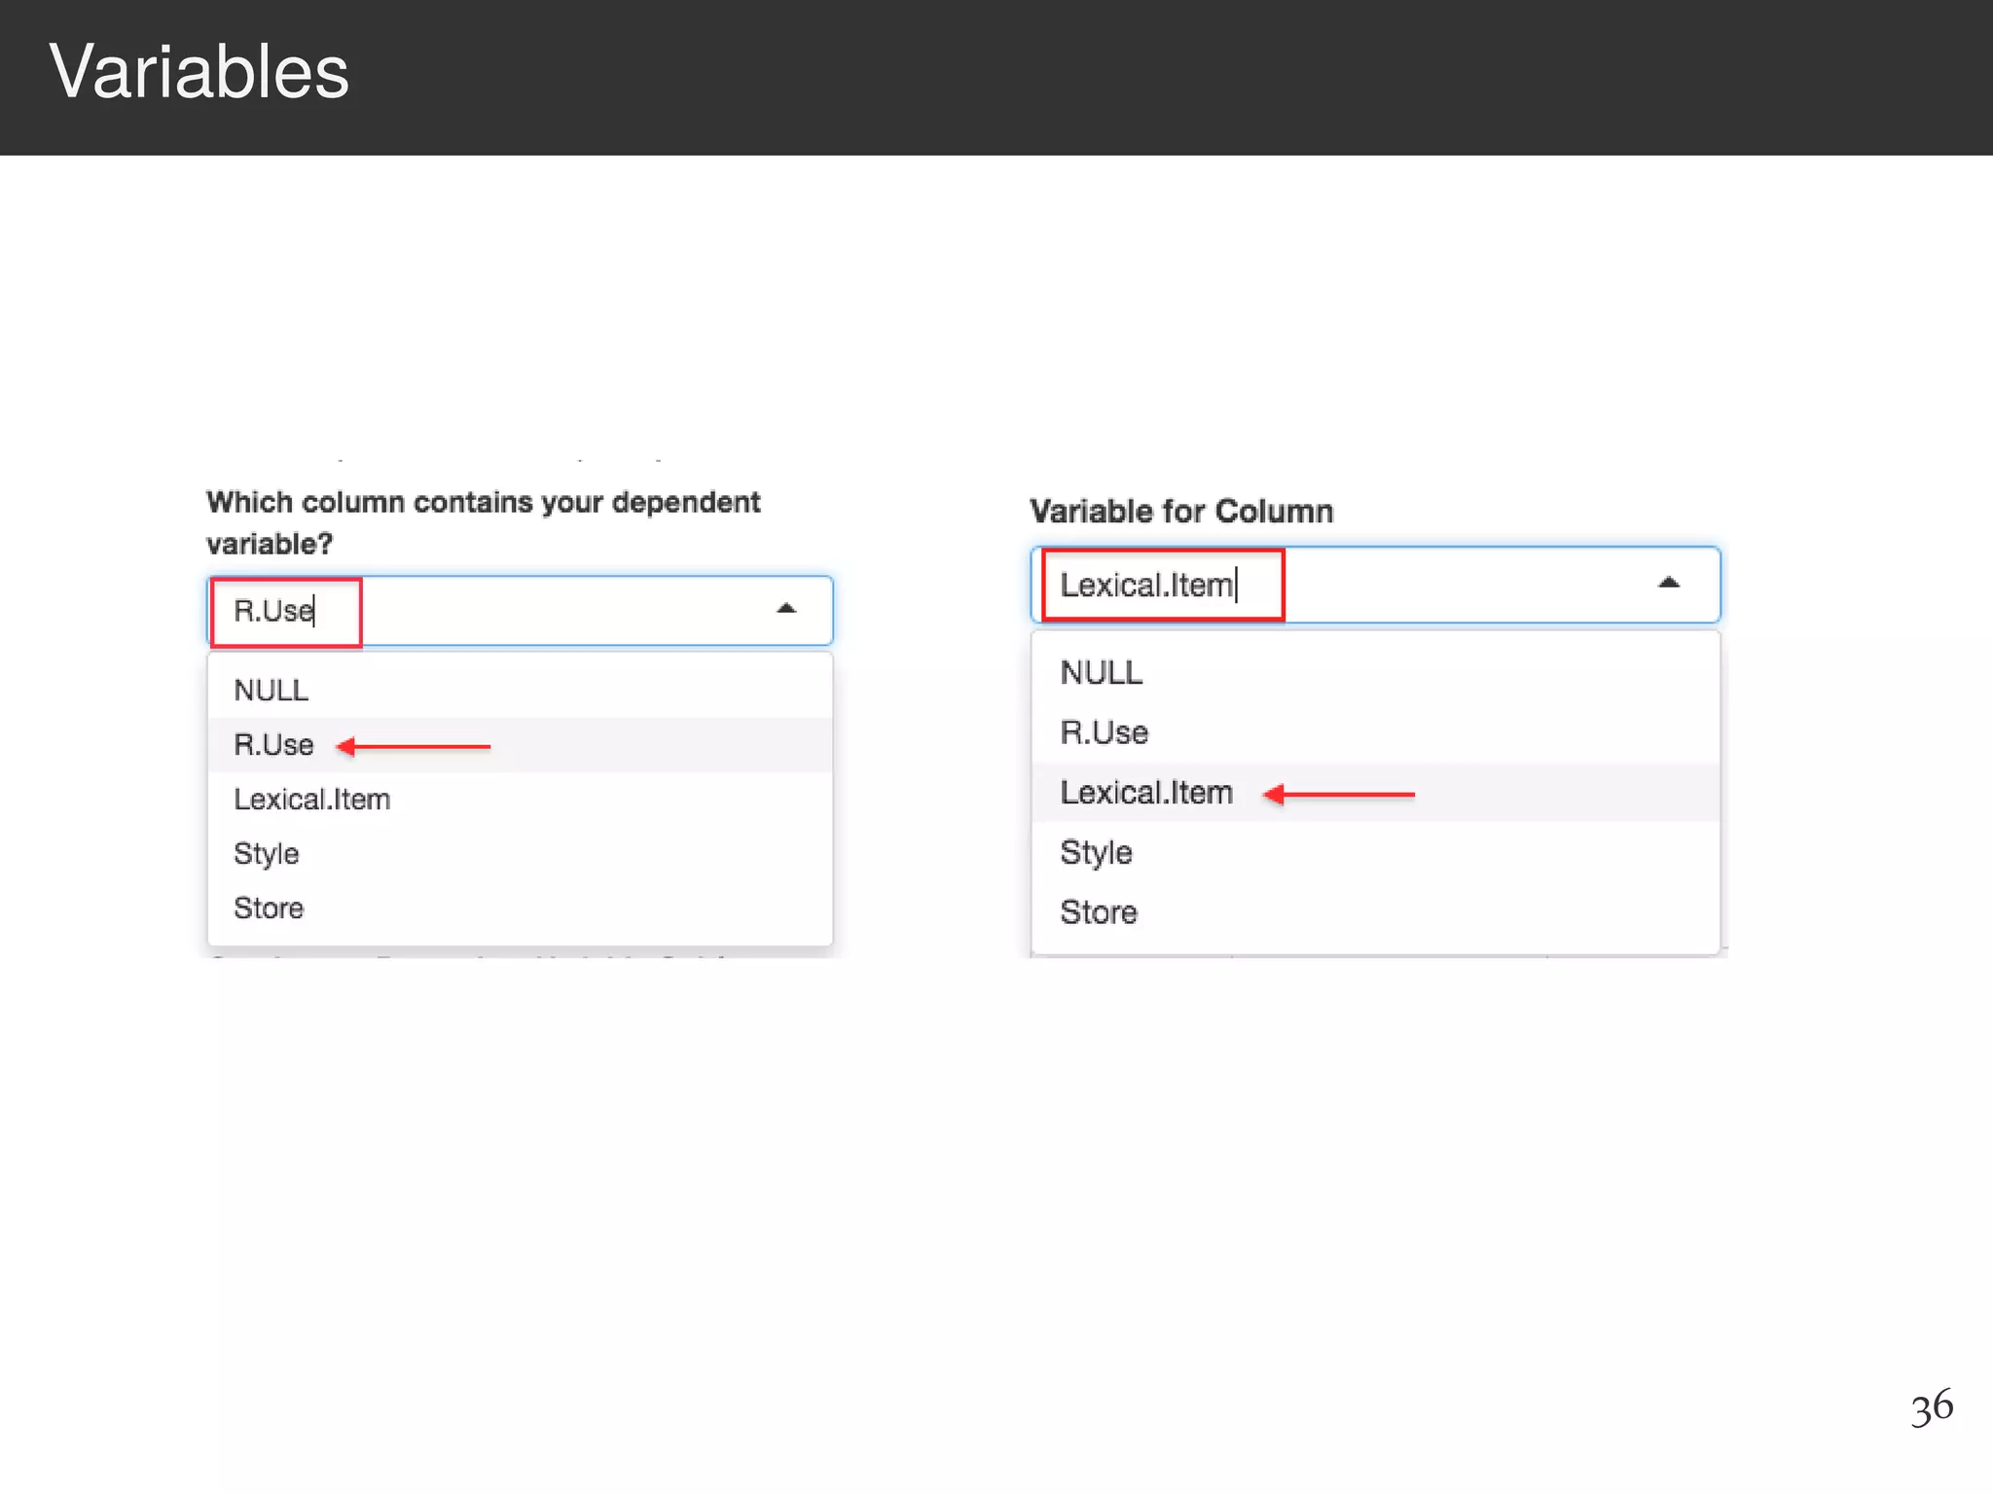This screenshot has height=1494, width=1993.
Task: Choose R.Use in dependent variable list
Action: coord(274,745)
